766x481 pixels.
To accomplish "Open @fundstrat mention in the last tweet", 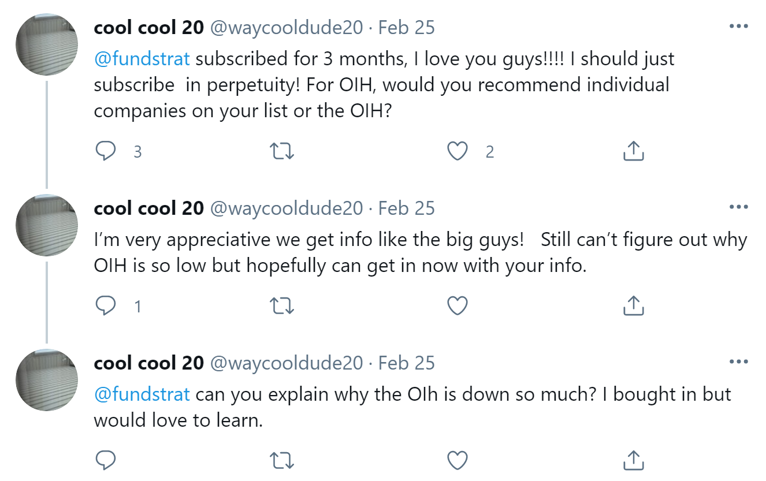I will [142, 394].
